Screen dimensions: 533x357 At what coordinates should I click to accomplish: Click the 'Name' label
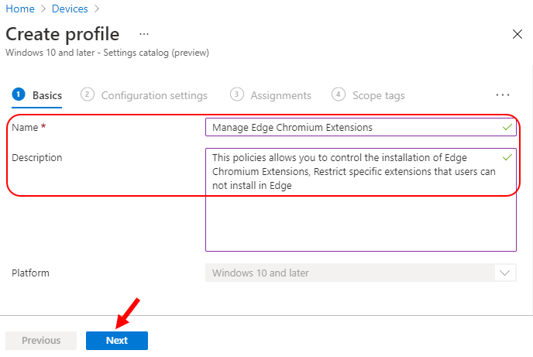point(25,127)
